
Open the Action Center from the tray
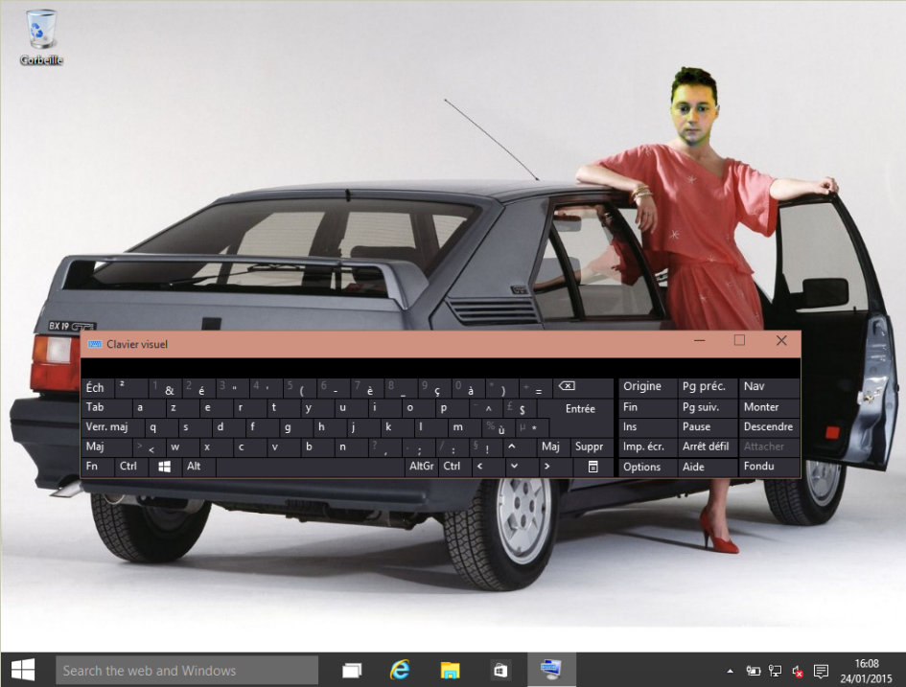click(x=821, y=671)
